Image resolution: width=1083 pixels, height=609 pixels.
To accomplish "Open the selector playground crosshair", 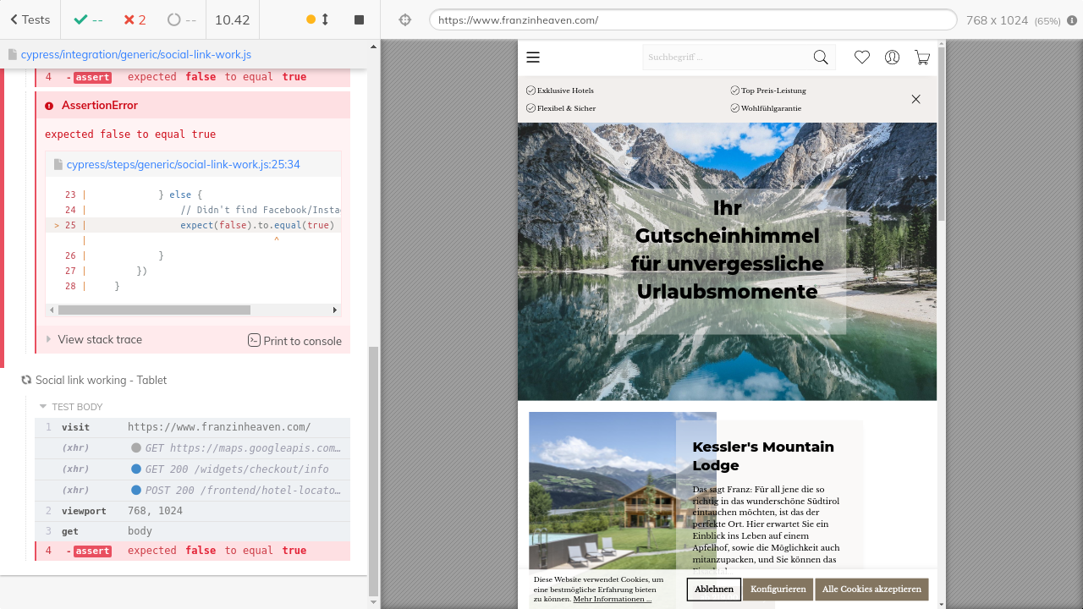I will pos(405,19).
